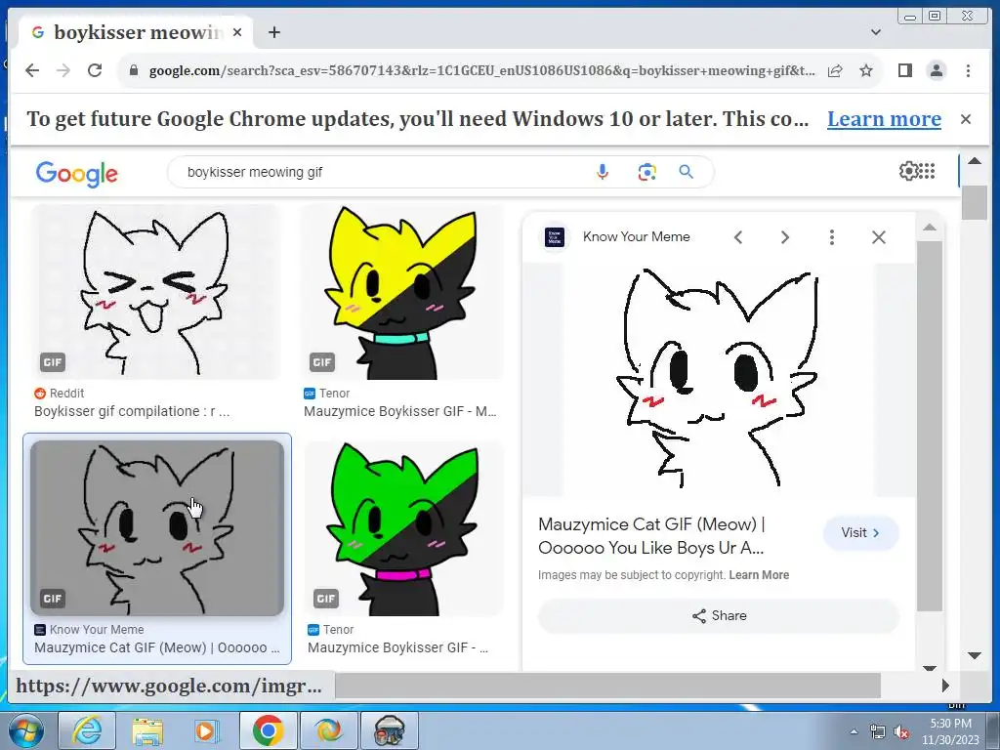Show hidden system tray icons

[854, 731]
